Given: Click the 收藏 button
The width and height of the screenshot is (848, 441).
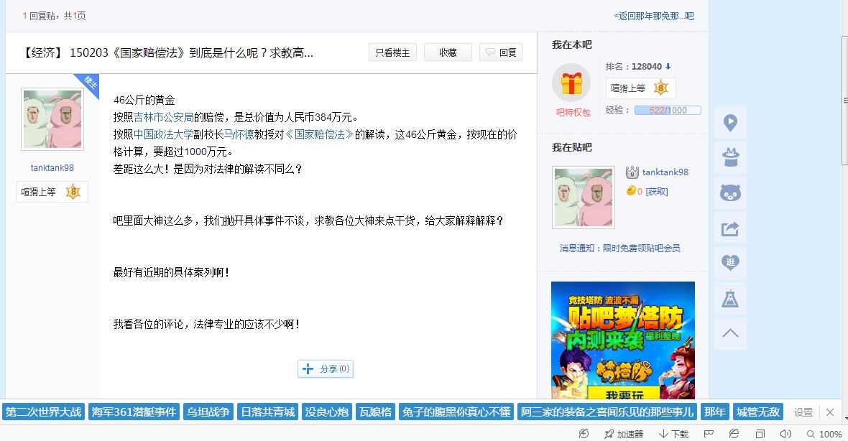Looking at the screenshot, I should pos(448,52).
